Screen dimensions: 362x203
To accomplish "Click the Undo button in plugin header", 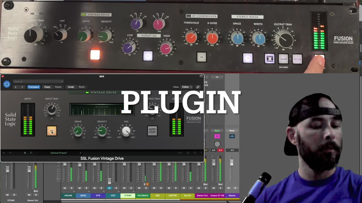I will (x=71, y=87).
